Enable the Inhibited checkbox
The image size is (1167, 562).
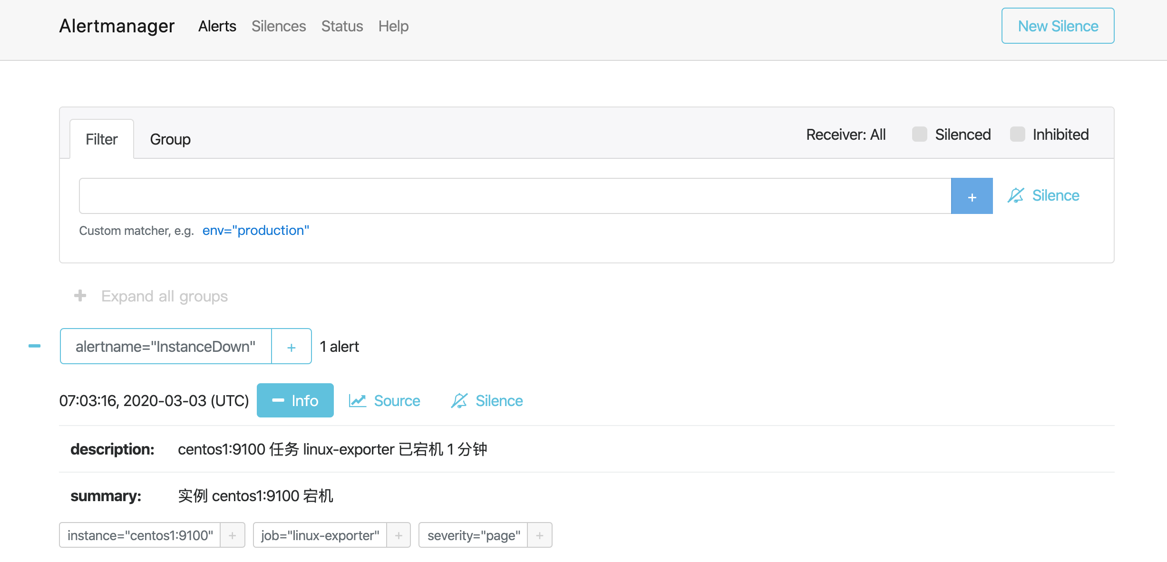tap(1017, 135)
